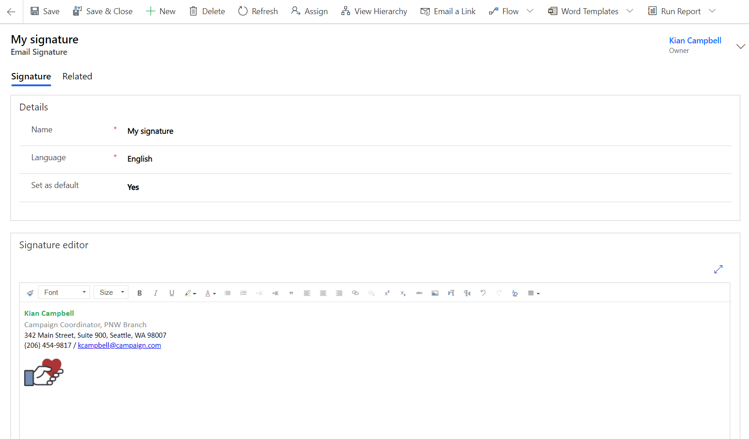Image resolution: width=749 pixels, height=439 pixels.
Task: Open the kcampbell@campaign.com email link
Action: (x=119, y=345)
